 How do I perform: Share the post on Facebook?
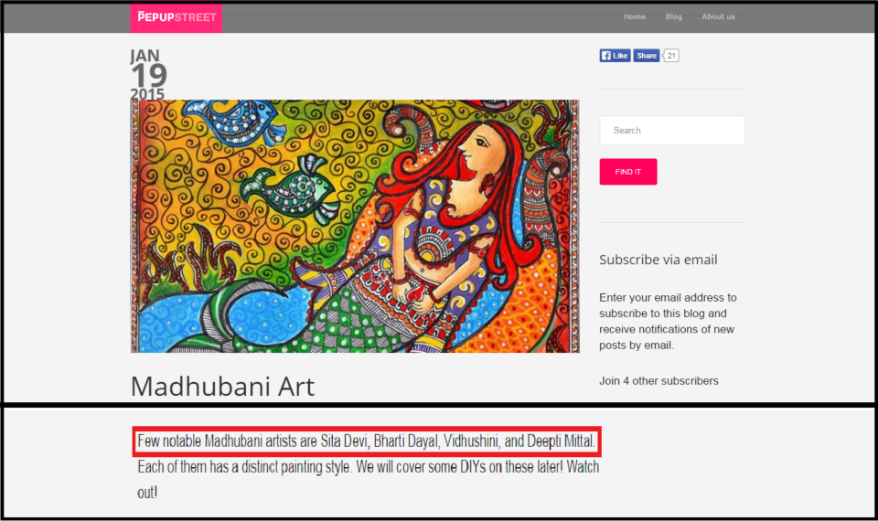647,56
